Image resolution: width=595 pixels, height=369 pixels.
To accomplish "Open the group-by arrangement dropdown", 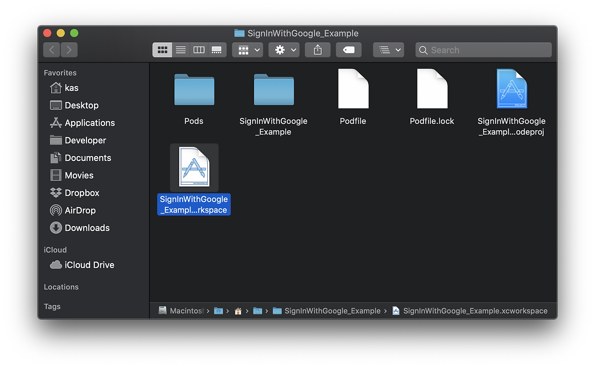I will pyautogui.click(x=248, y=50).
